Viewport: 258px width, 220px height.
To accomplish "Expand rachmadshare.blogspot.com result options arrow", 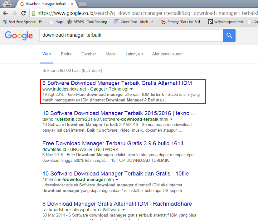I will tap(124, 210).
